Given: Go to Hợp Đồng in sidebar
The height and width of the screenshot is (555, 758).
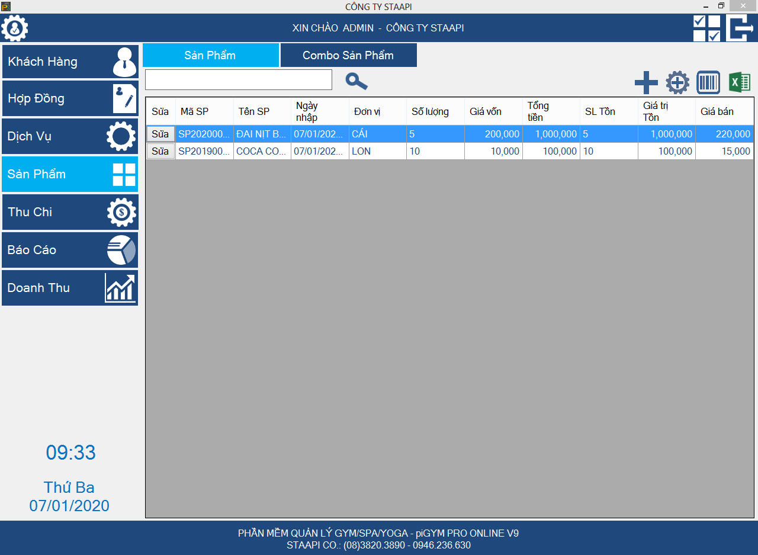Looking at the screenshot, I should click(x=70, y=98).
